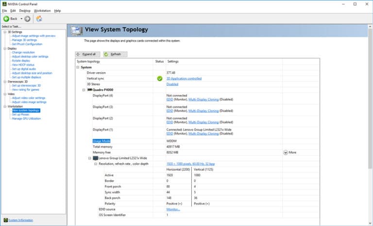The image size is (373, 226).
Task: Collapse the Resolution, refresh rate, color depth node
Action: click(x=96, y=164)
